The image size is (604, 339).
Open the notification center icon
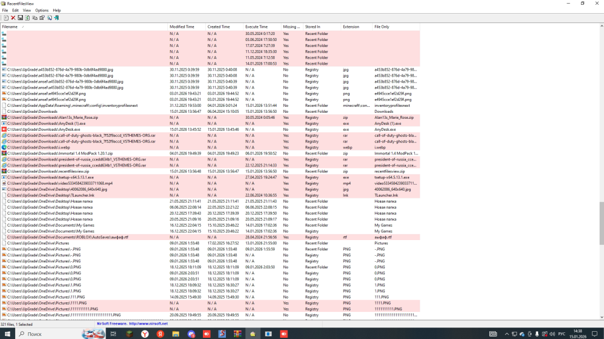595,334
